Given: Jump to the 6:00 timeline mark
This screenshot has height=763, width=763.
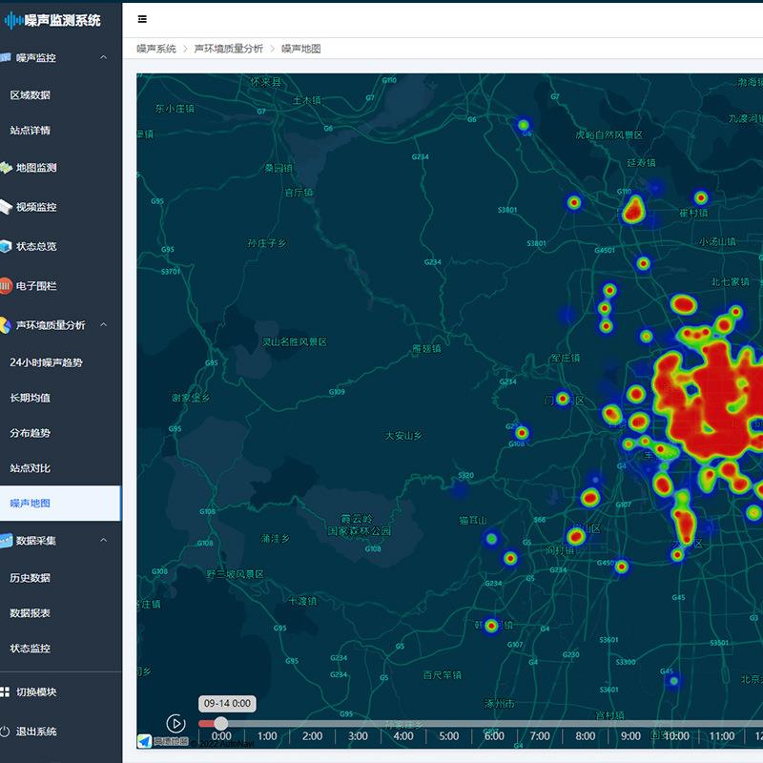Looking at the screenshot, I should [x=494, y=735].
